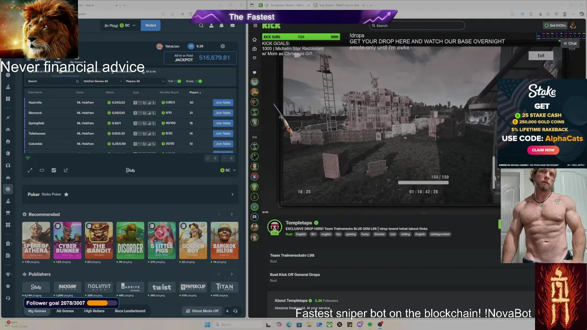The height and width of the screenshot is (330, 587).
Task: Open Kick hamburger menu
Action: pyautogui.click(x=255, y=26)
